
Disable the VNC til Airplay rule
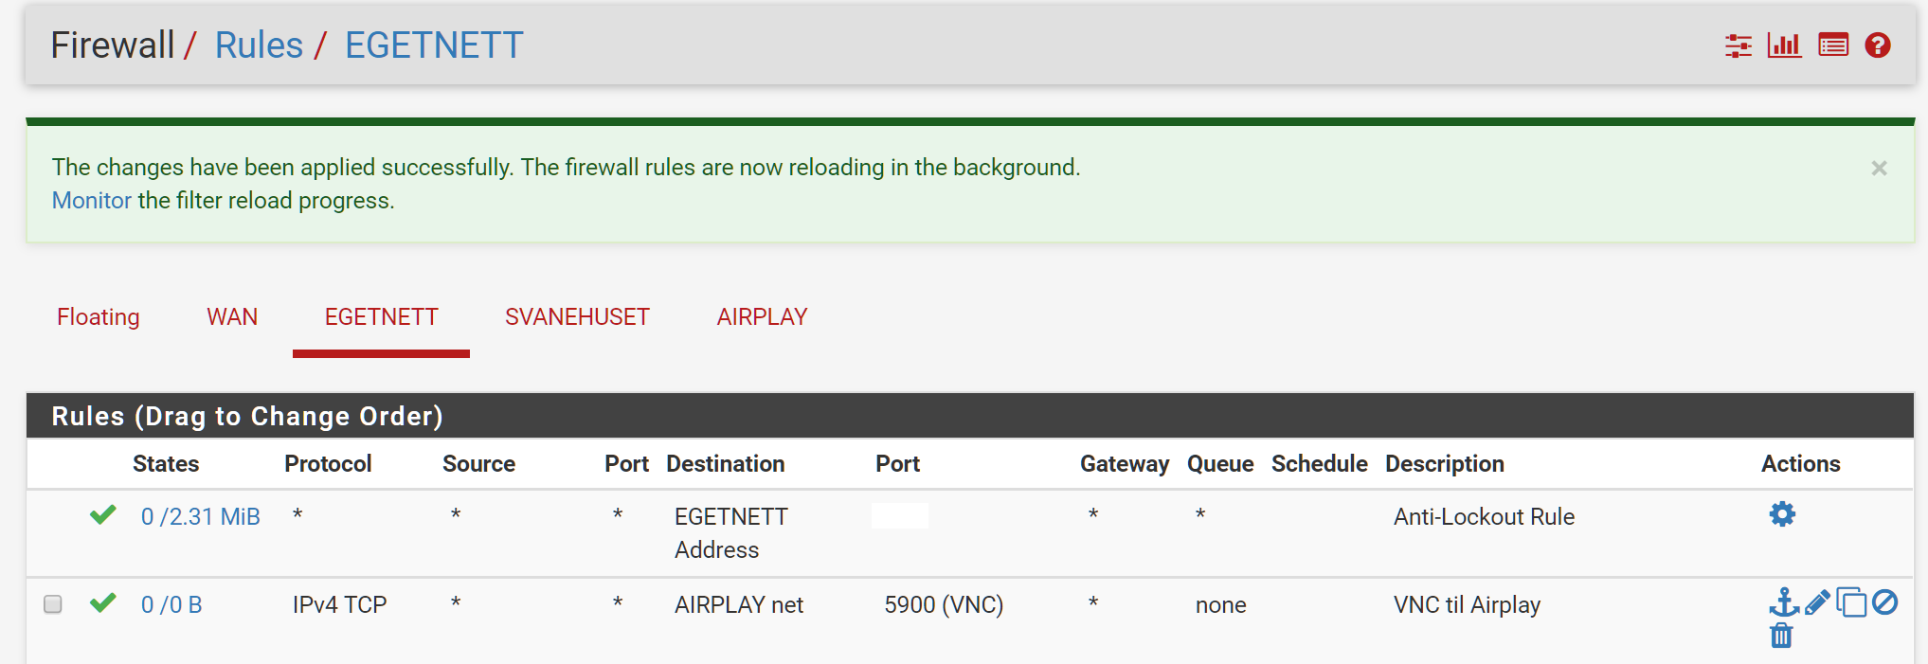pyautogui.click(x=1885, y=602)
